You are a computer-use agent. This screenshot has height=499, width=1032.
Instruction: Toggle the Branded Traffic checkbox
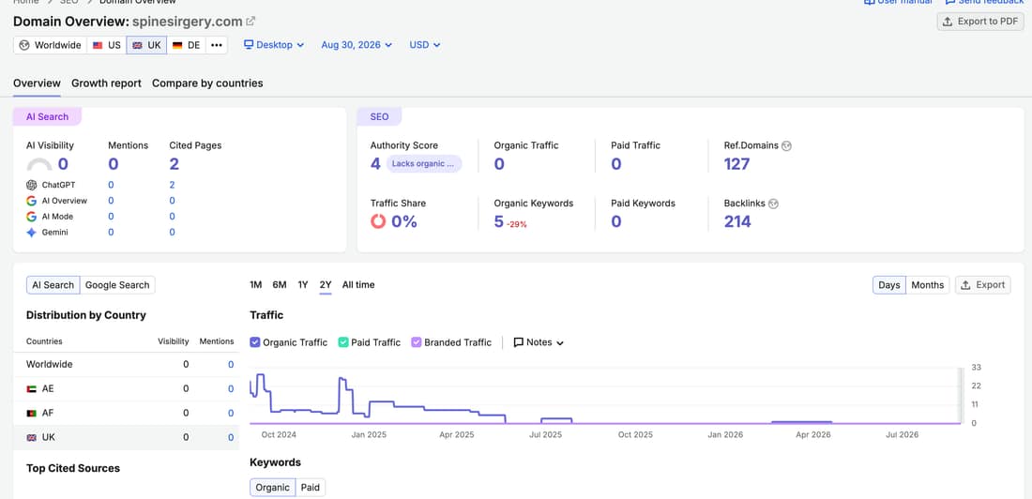pos(416,342)
